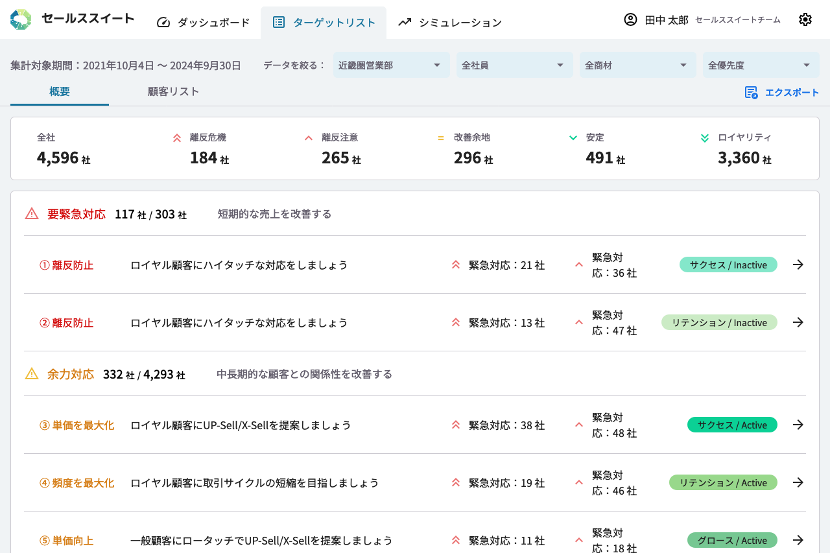This screenshot has width=830, height=553.
Task: Go to the ダッシュボード tab
Action: click(x=203, y=22)
